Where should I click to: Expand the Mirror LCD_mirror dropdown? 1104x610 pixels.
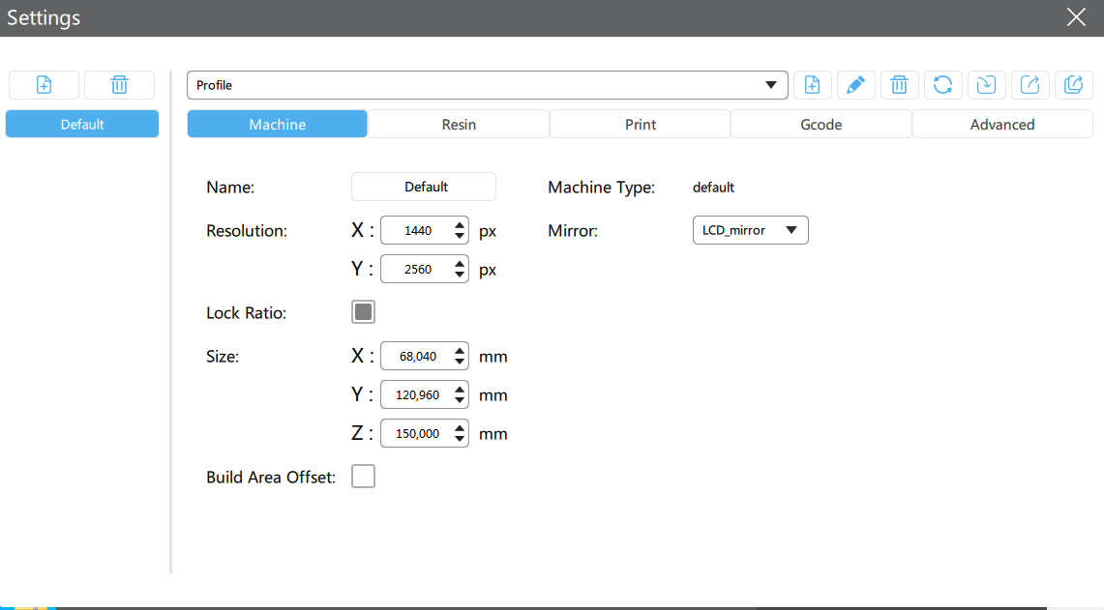point(750,230)
